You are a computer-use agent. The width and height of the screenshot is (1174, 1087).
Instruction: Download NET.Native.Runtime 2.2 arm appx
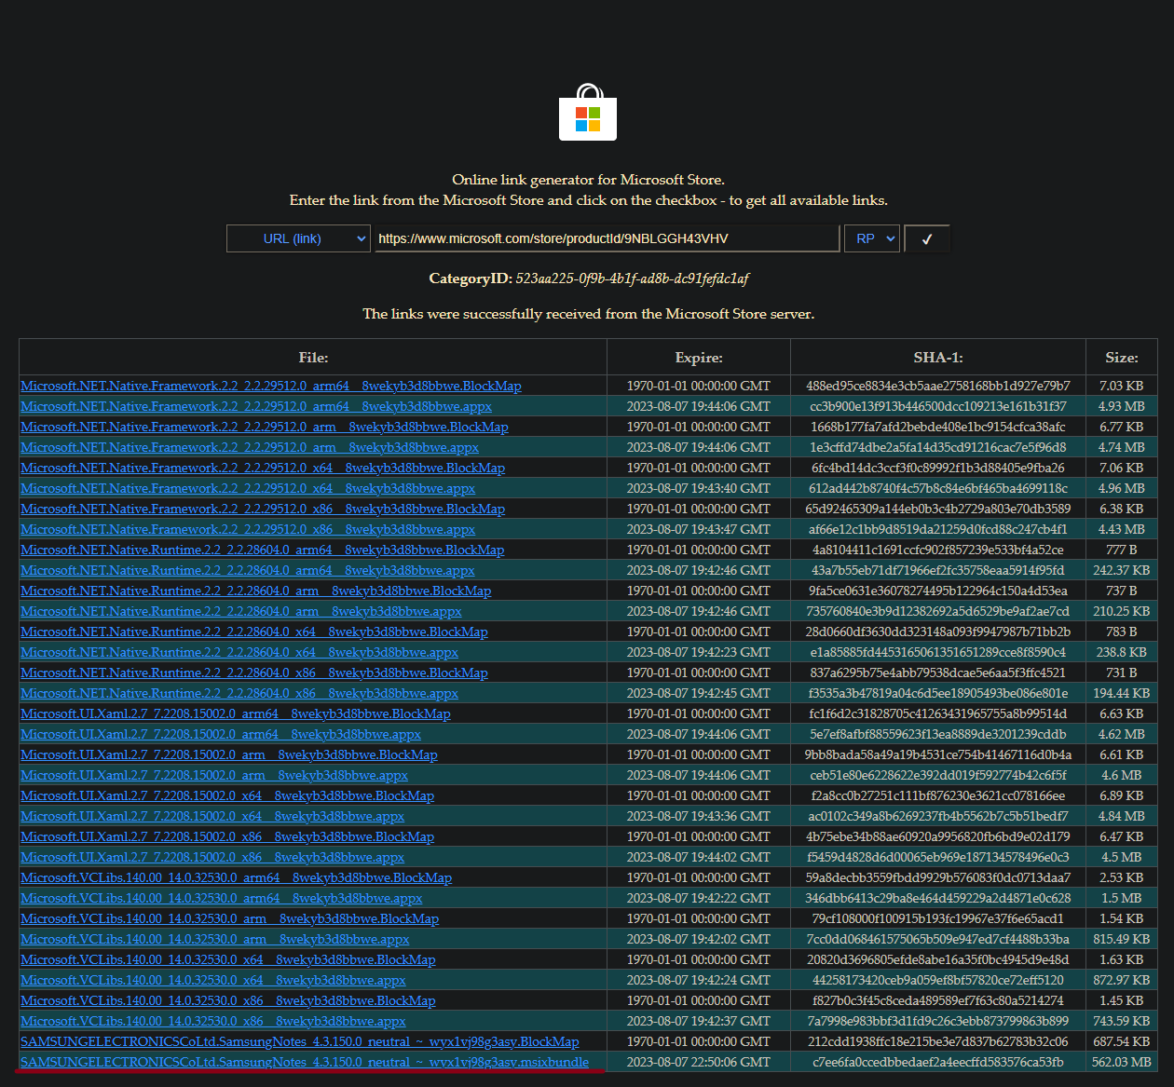tap(241, 611)
